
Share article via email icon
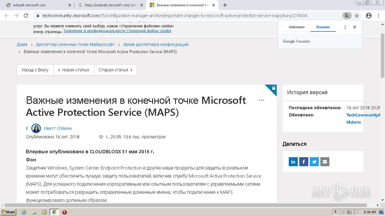tap(325, 162)
